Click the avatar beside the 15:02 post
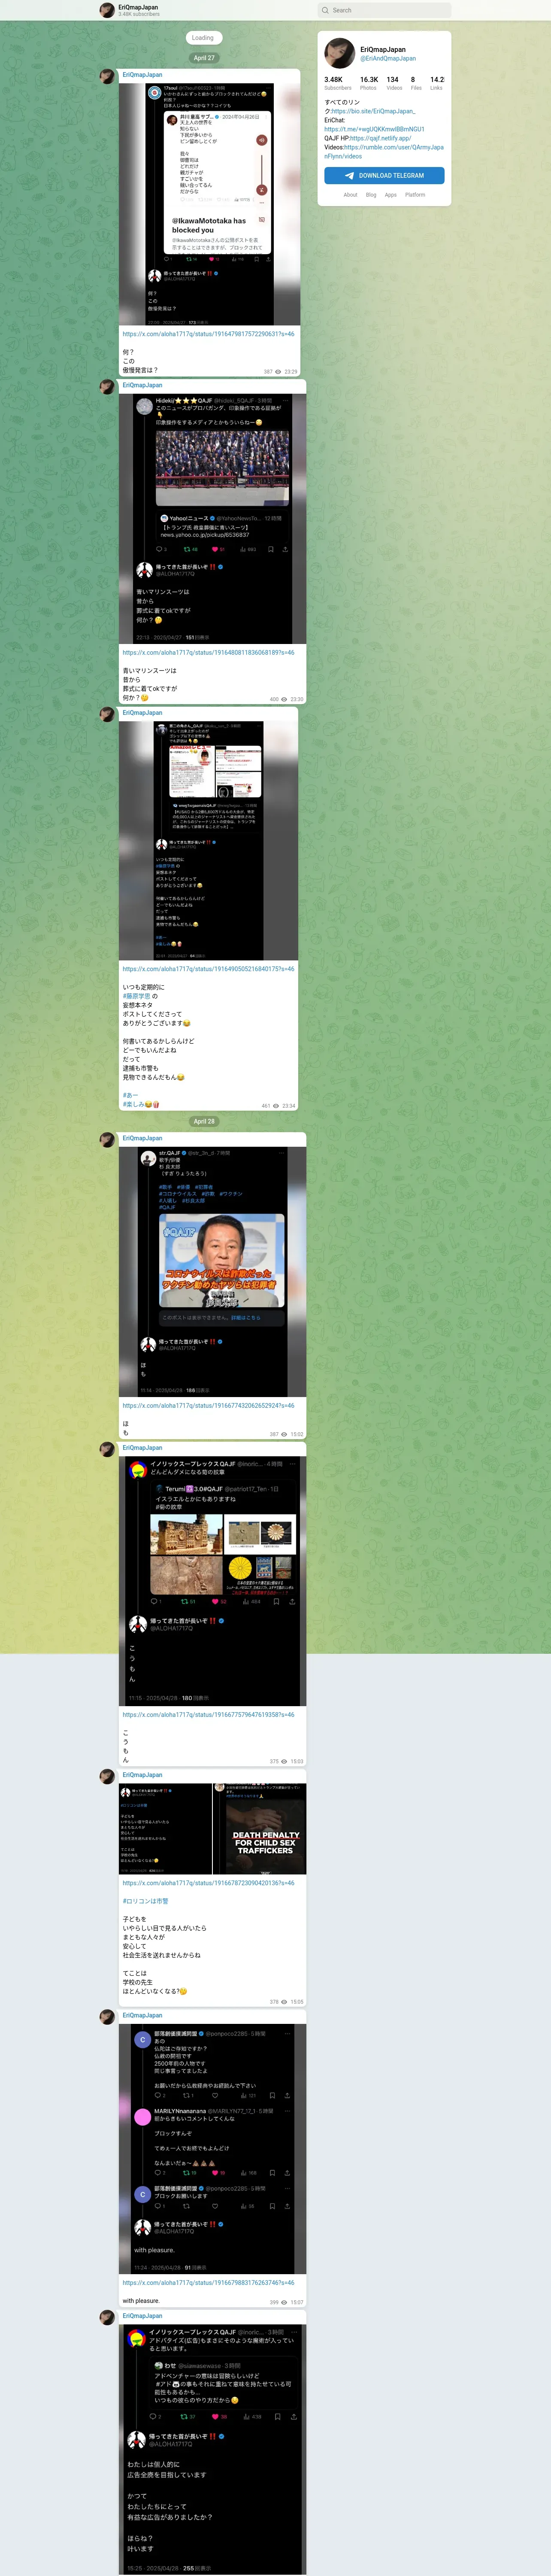This screenshot has height=2576, width=551. click(x=107, y=1139)
